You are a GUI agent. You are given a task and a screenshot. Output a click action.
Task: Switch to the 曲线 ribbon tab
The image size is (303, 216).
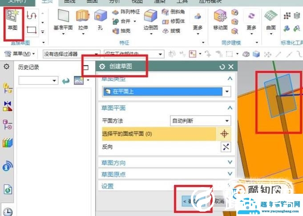click(69, 1)
